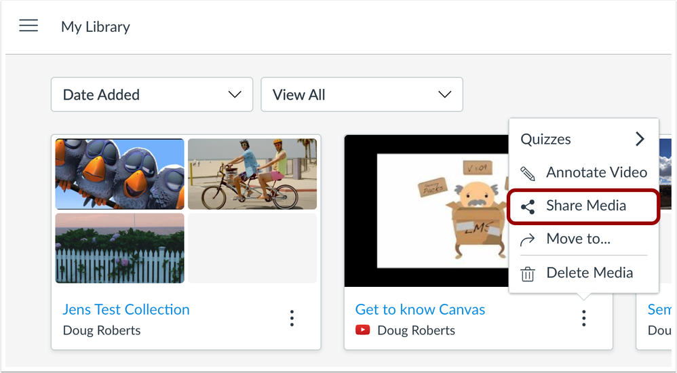Image resolution: width=677 pixels, height=373 pixels.
Task: Open the hamburger navigation menu
Action: click(x=28, y=26)
